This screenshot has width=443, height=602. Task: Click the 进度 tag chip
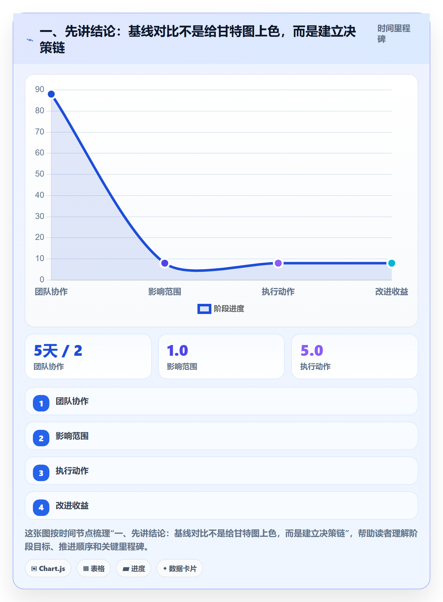134,568
